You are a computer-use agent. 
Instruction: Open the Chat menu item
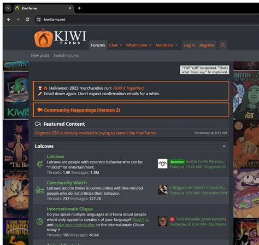[113, 45]
